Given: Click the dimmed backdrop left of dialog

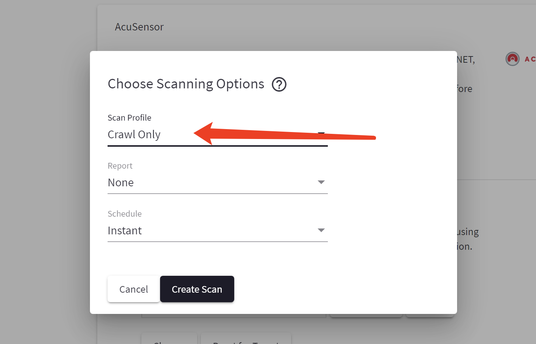Looking at the screenshot, I should coord(44,183).
